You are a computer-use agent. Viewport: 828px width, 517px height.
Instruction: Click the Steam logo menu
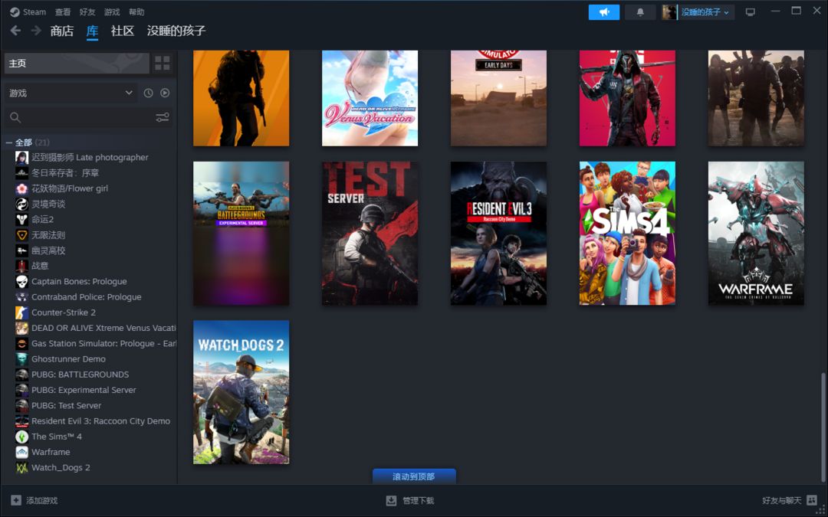click(x=15, y=11)
